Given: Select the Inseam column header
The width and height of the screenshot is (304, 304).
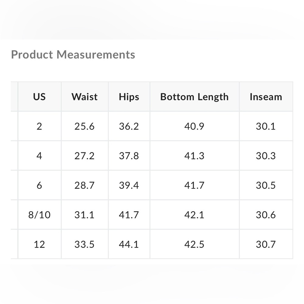Looking at the screenshot, I should (x=266, y=97).
